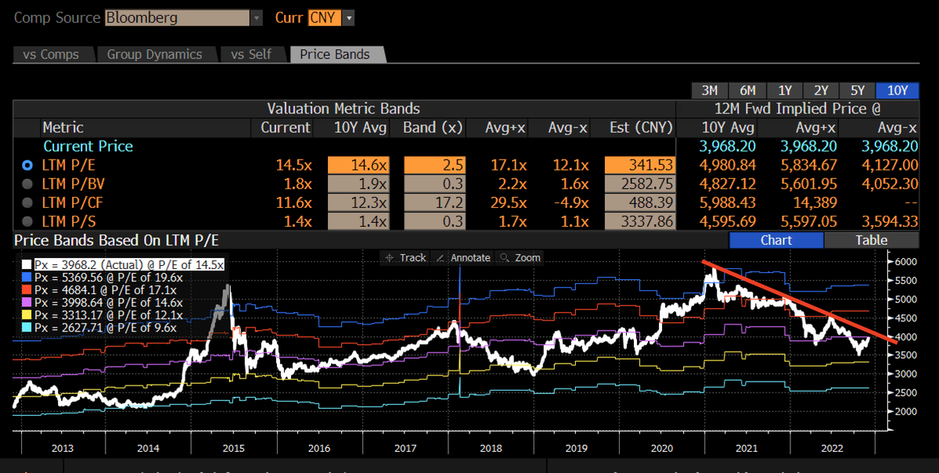Set period to 6M
939x473 pixels.
pos(747,91)
